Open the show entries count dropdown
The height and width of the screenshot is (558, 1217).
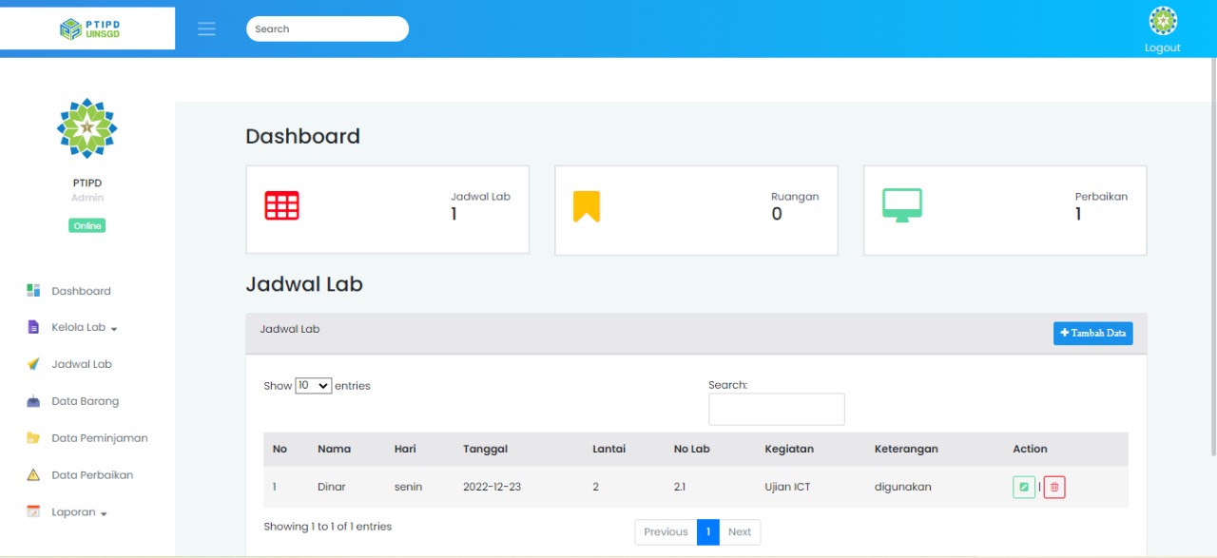[313, 386]
